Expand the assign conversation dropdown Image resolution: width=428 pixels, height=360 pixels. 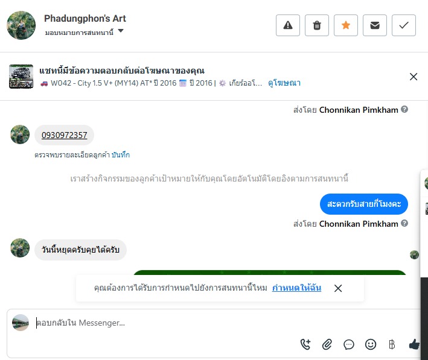coord(121,31)
